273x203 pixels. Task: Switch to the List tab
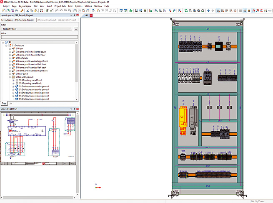point(10,103)
